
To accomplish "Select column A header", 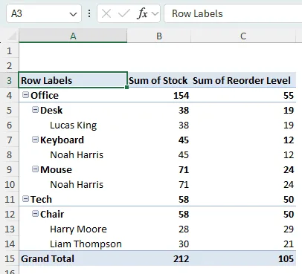I will pyautogui.click(x=73, y=36).
